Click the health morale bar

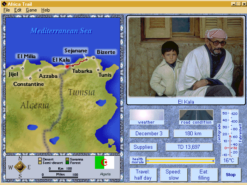click(x=180, y=161)
